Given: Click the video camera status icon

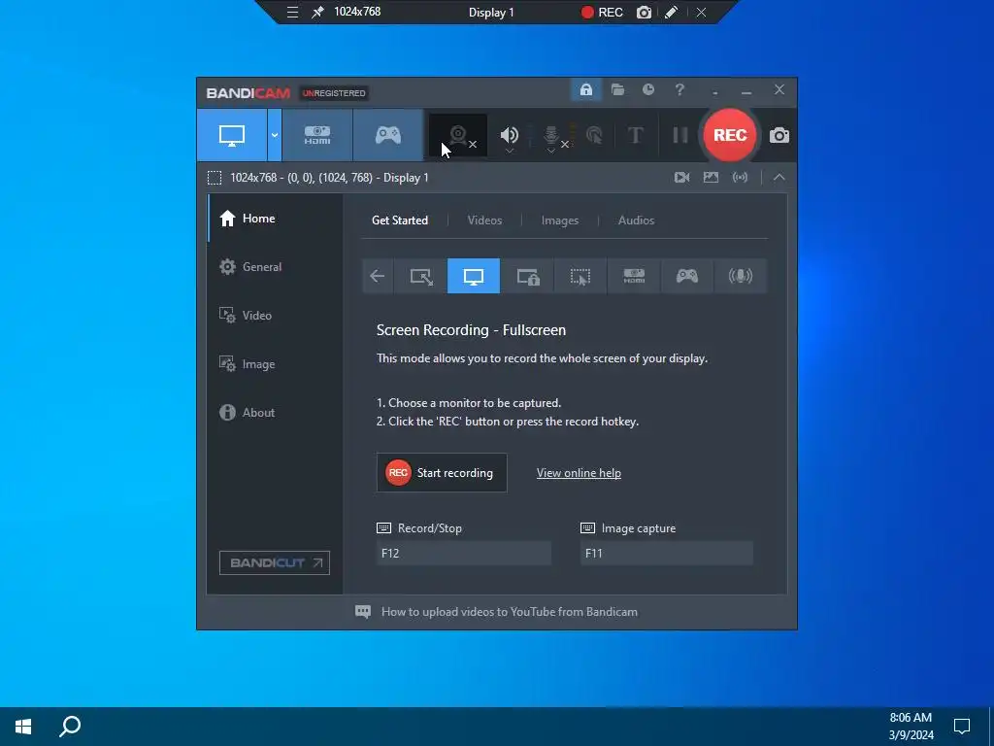Looking at the screenshot, I should (x=682, y=178).
